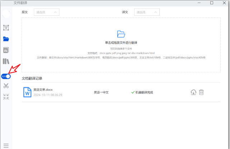Expand the 原文 source language dropdown
Viewport: 230px width, 149px height.
pyautogui.click(x=47, y=12)
